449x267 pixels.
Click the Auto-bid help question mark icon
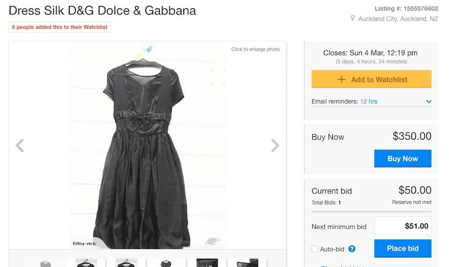coord(352,249)
